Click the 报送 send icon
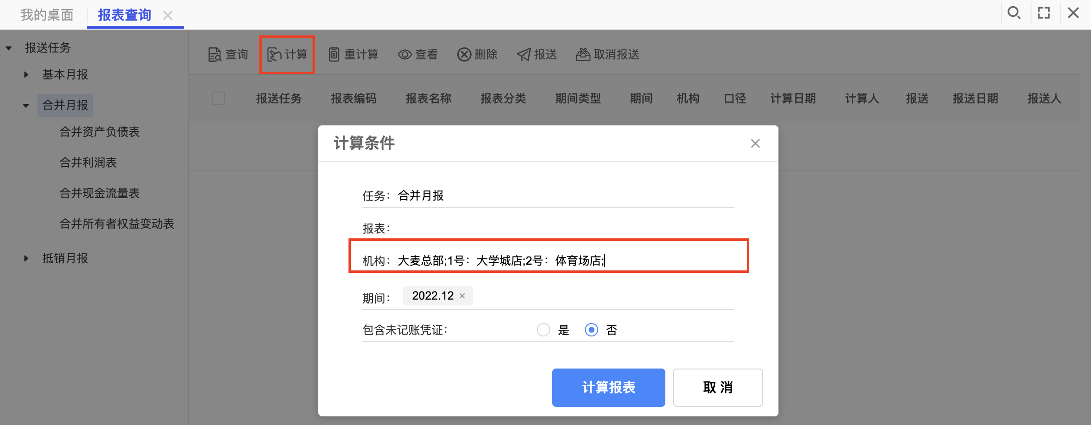 [x=523, y=55]
